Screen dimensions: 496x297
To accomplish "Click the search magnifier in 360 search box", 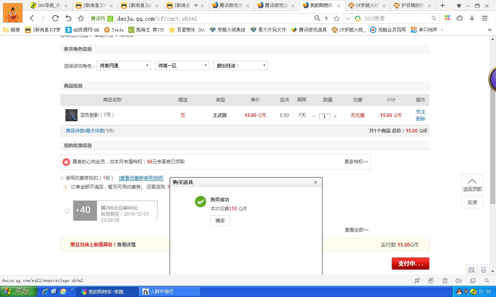I will click(x=434, y=18).
